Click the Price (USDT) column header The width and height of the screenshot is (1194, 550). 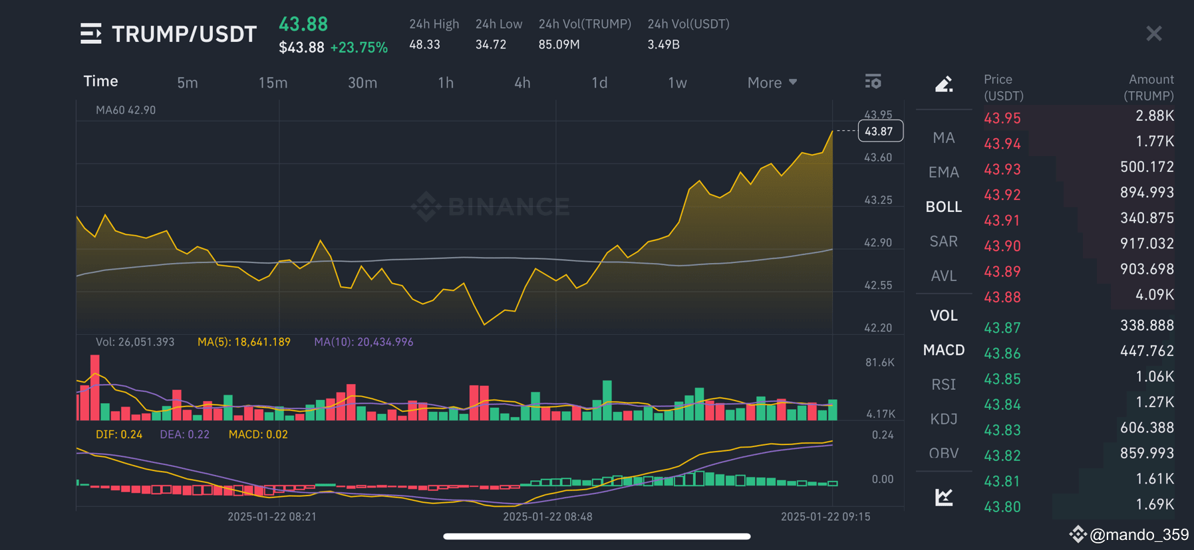coord(1003,87)
